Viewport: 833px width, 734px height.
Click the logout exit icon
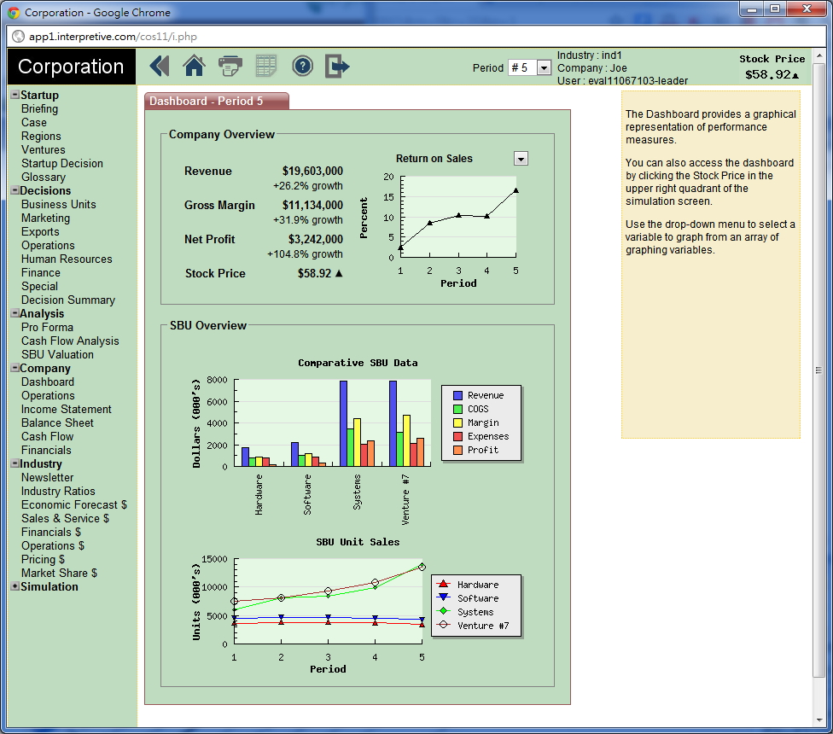[x=338, y=67]
